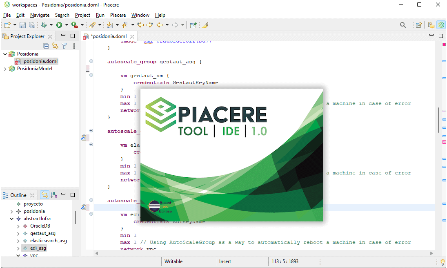Screen dimensions: 447x268
Task: Click the editor vertical scrollbar thumb
Action: (x=438, y=120)
